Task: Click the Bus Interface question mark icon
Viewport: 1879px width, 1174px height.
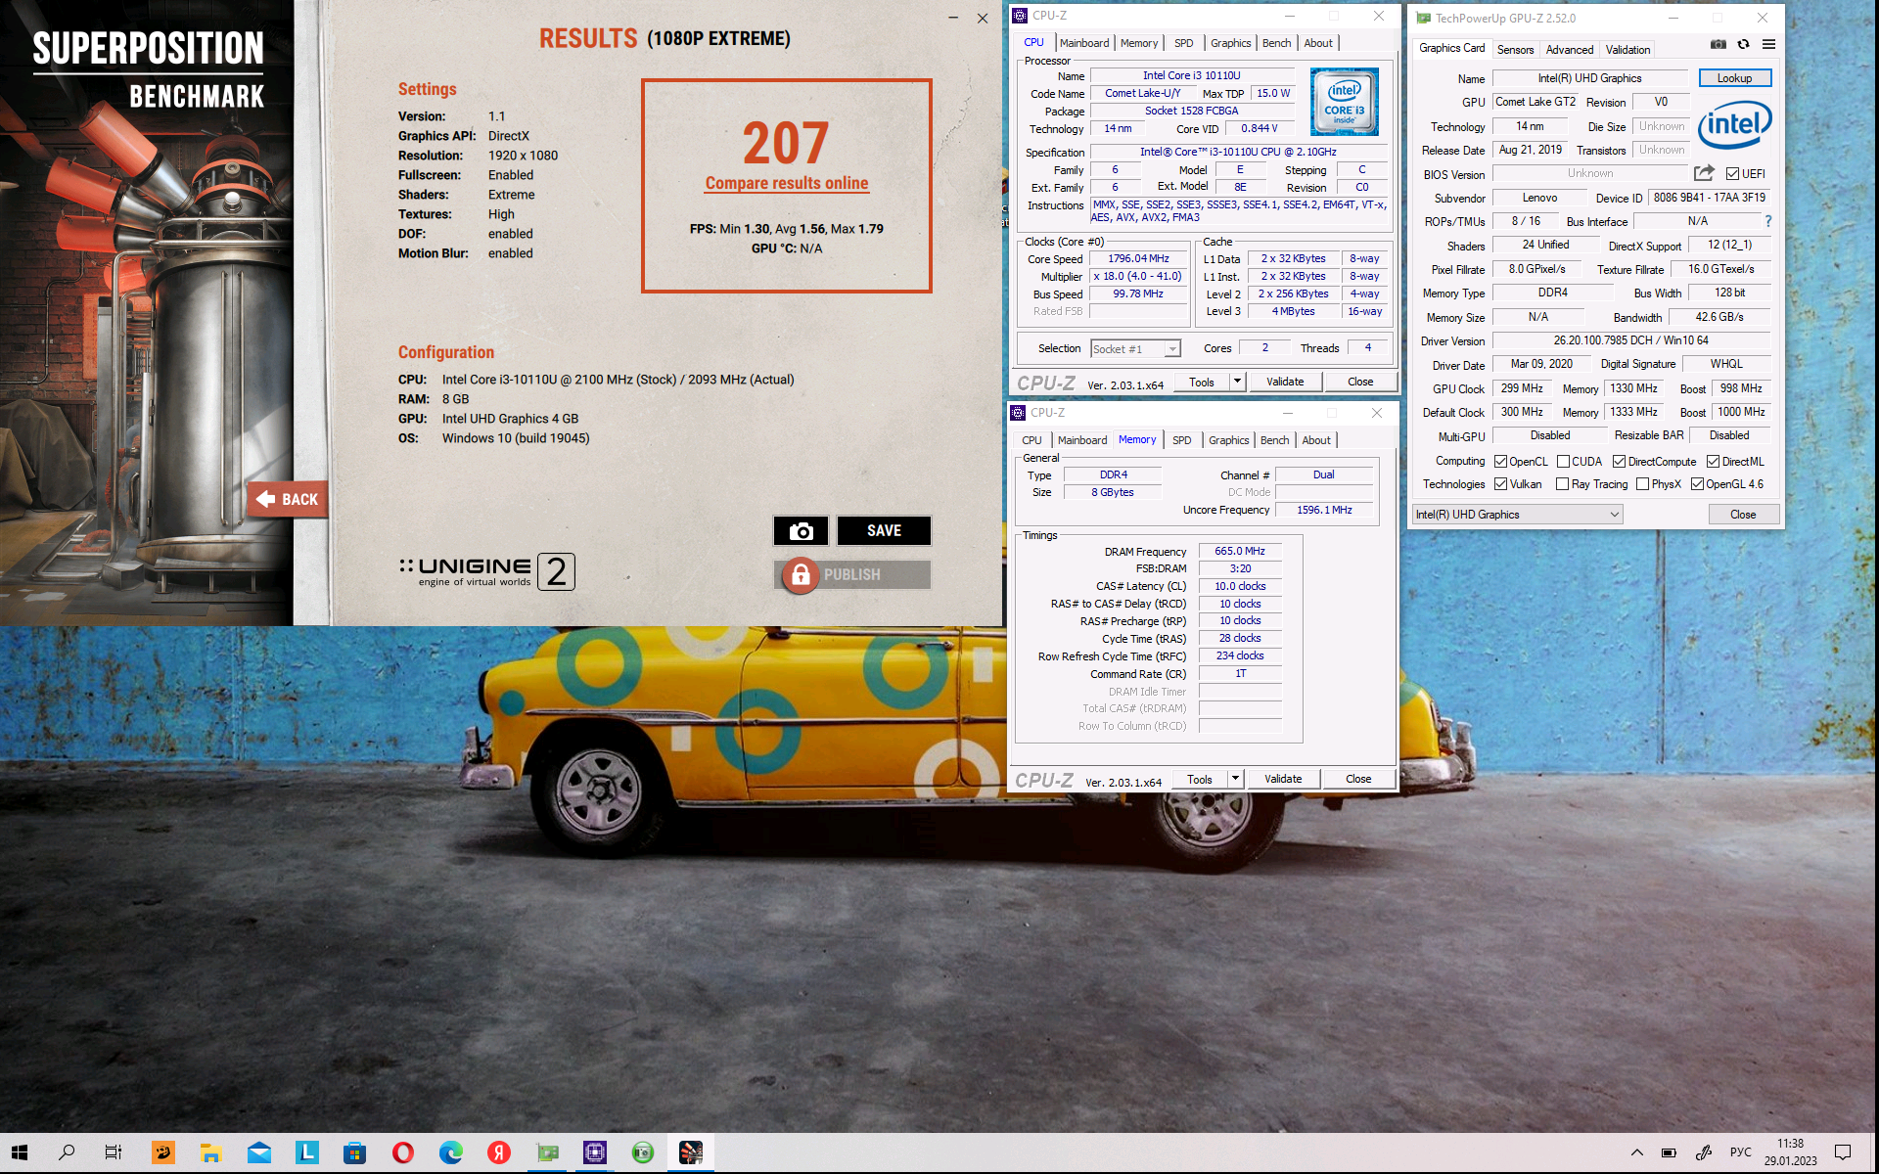Action: pyautogui.click(x=1768, y=222)
